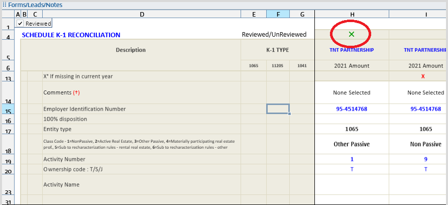Select the highlighted cell in row 15
The height and width of the screenshot is (205, 448).
pos(278,109)
